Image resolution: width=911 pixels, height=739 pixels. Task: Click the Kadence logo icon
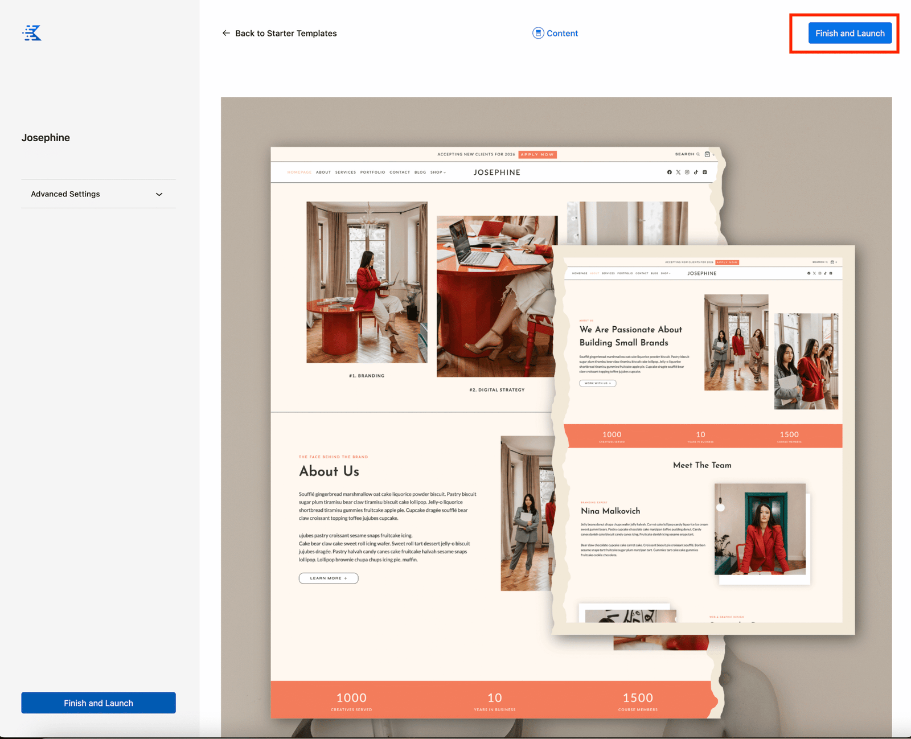[32, 33]
